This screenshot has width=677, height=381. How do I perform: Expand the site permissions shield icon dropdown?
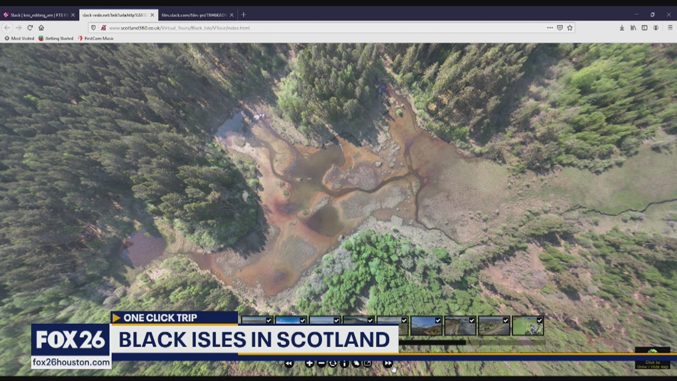coord(93,28)
